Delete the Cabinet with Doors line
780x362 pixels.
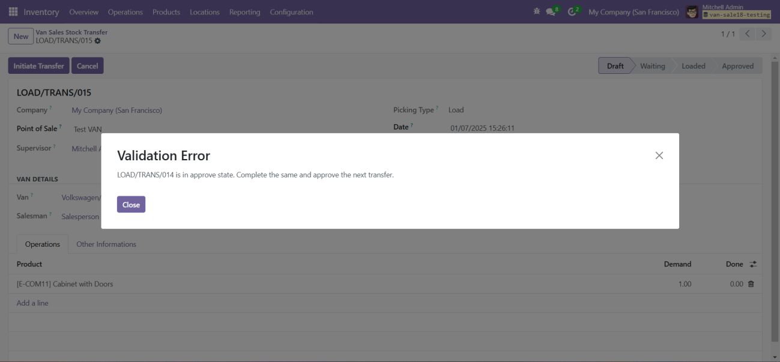tap(751, 284)
